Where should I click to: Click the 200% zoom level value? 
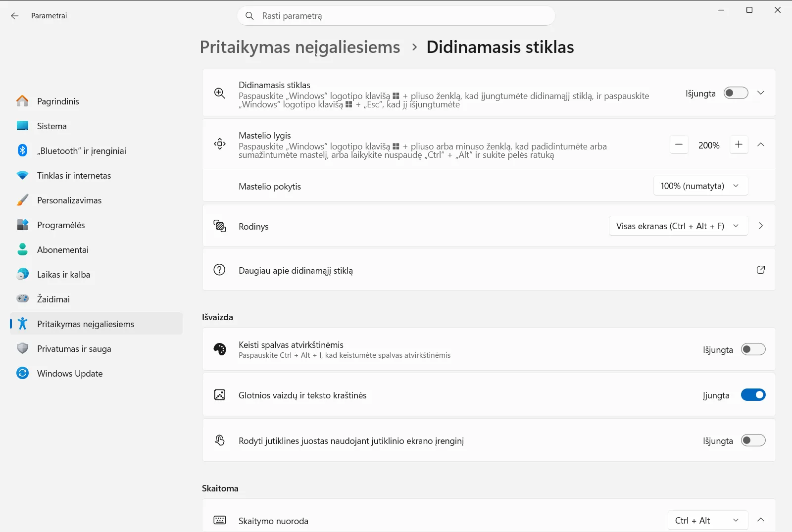[709, 145]
